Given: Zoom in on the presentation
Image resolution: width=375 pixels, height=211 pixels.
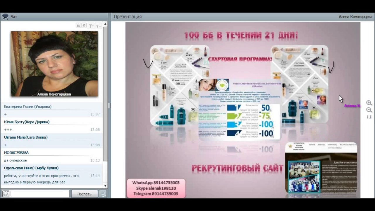Looking at the screenshot, I should pyautogui.click(x=369, y=103).
